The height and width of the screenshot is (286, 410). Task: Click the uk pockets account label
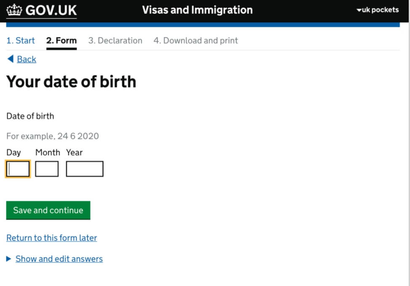380,10
